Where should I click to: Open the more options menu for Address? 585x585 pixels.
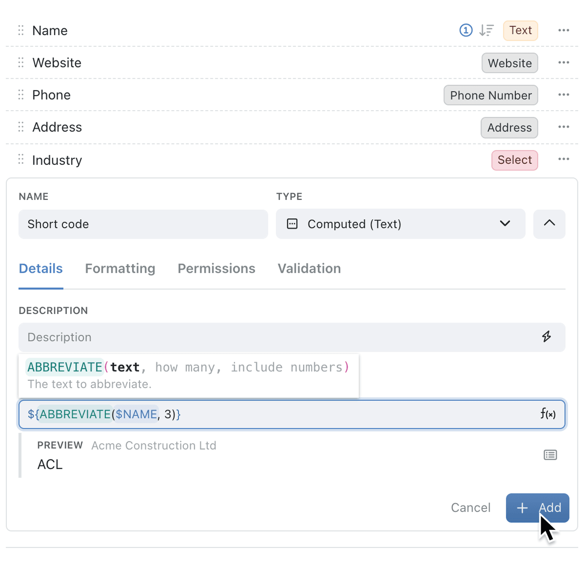tap(563, 127)
